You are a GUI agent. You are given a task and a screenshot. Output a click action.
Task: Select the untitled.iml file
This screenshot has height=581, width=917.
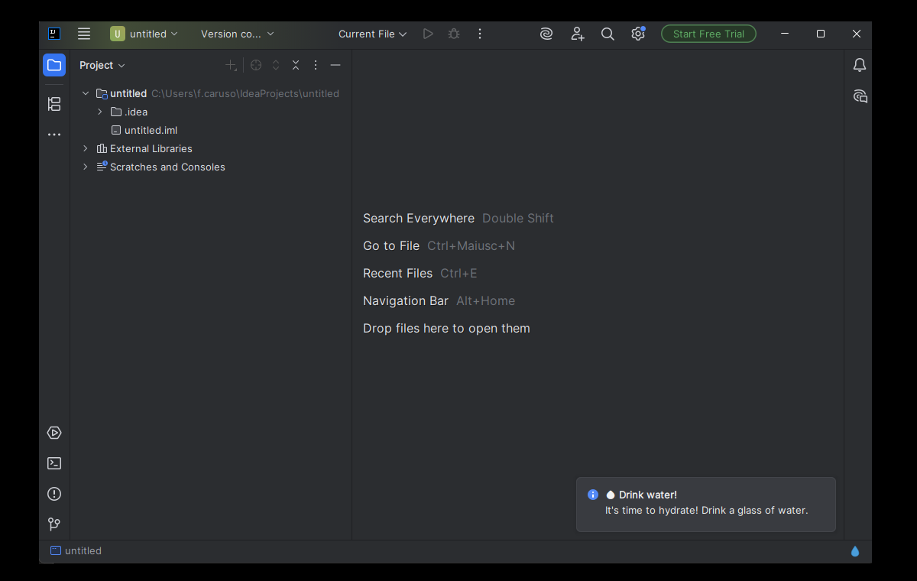[x=151, y=130]
